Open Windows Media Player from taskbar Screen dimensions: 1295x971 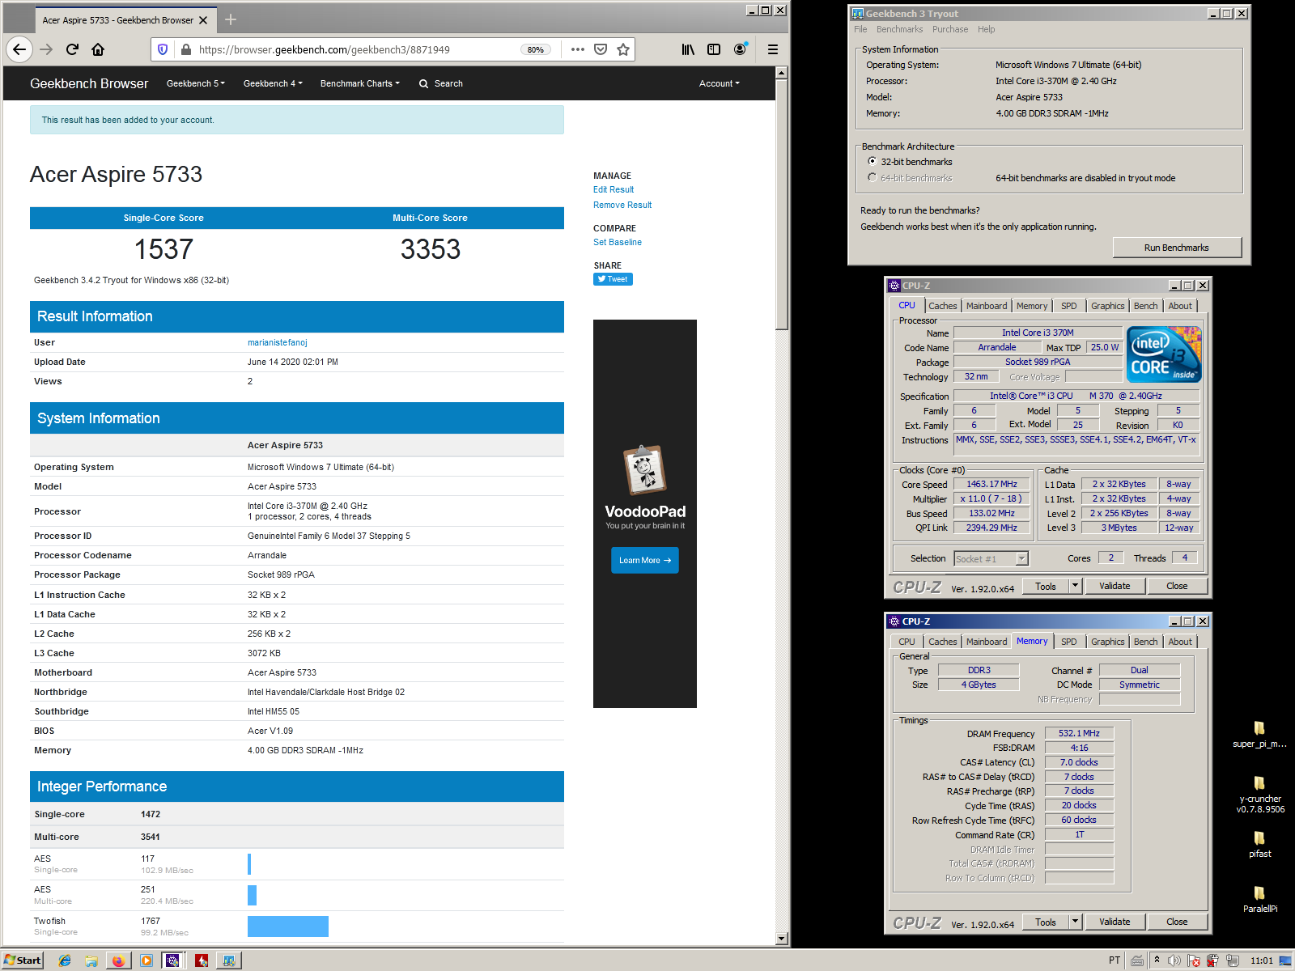tap(146, 960)
